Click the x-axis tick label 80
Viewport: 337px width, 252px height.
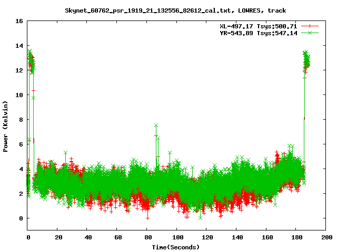tap(148, 237)
